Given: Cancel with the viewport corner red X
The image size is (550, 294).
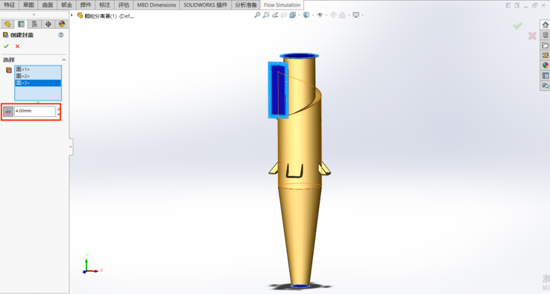Looking at the screenshot, I should pyautogui.click(x=532, y=36).
